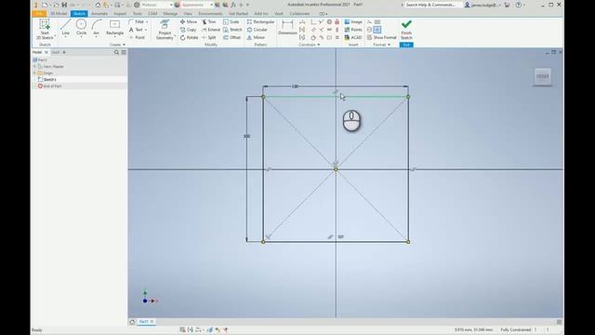The height and width of the screenshot is (335, 595).
Task: Open the browser panel menu
Action: coord(124,52)
